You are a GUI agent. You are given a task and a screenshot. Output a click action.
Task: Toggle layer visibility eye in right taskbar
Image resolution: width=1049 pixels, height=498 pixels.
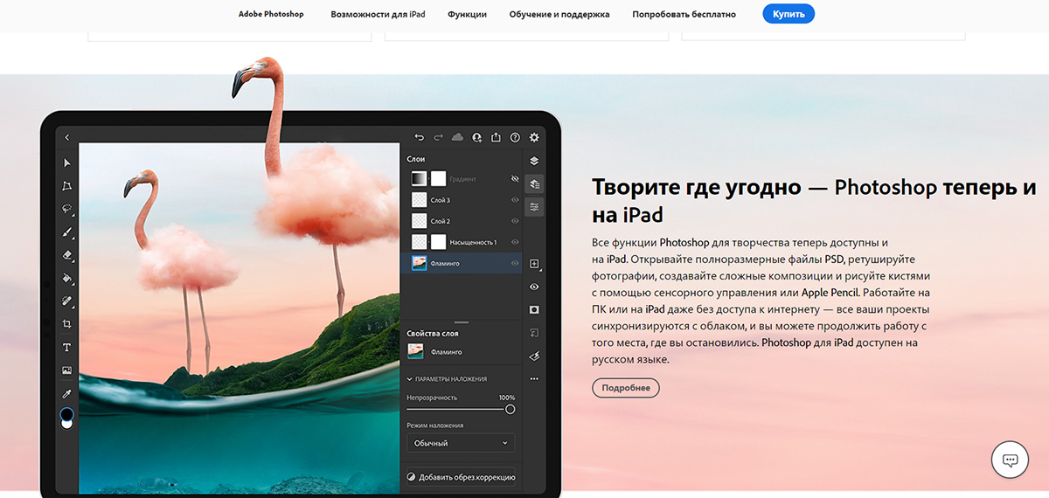[x=534, y=287]
